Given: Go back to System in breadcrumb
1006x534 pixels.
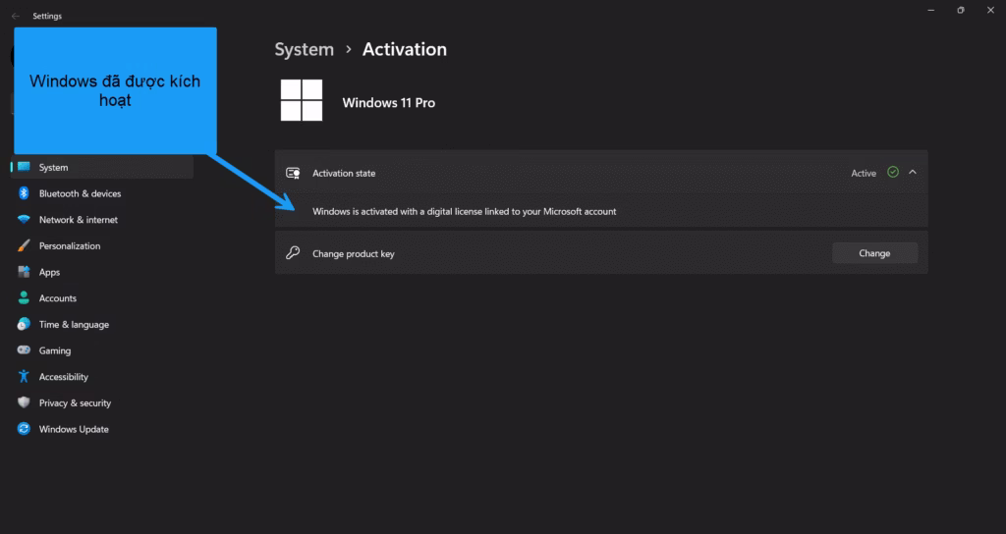Looking at the screenshot, I should click(305, 49).
